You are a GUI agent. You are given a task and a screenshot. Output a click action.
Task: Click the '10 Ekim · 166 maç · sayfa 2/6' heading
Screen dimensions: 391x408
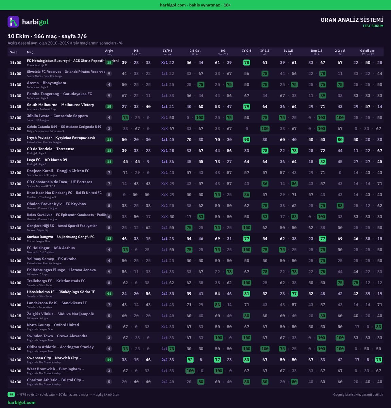tap(47, 36)
